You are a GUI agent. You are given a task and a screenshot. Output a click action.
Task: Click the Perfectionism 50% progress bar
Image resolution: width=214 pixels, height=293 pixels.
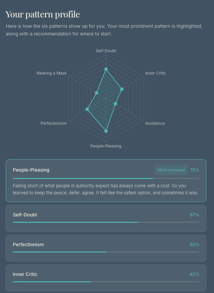point(106,252)
